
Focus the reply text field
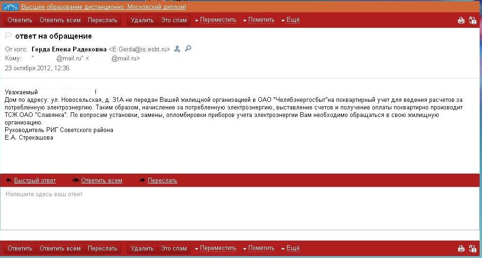tap(240, 208)
